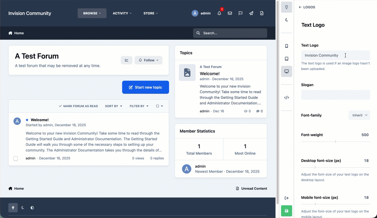Select light mode bulb in theme editor
This screenshot has height=218, width=377.
click(287, 7)
